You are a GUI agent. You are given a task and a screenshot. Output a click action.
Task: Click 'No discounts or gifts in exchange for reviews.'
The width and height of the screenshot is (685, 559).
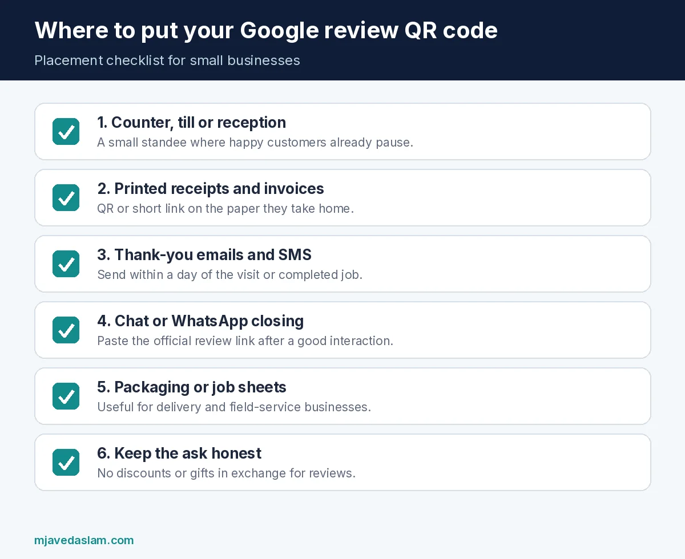(x=227, y=473)
